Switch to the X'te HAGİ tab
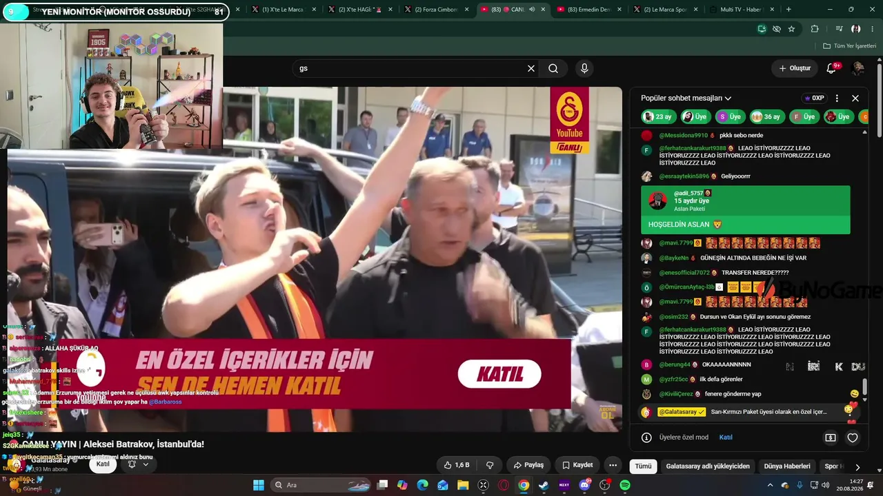Screen dimensions: 883x496 pyautogui.click(x=359, y=10)
